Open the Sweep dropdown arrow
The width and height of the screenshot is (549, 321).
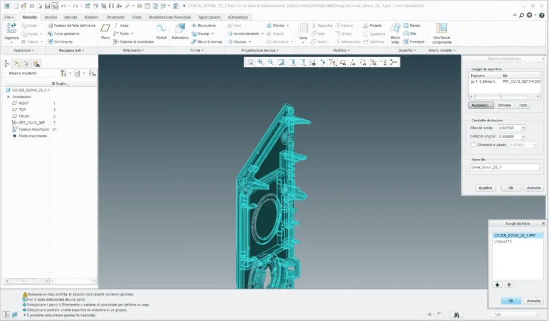coord(213,34)
